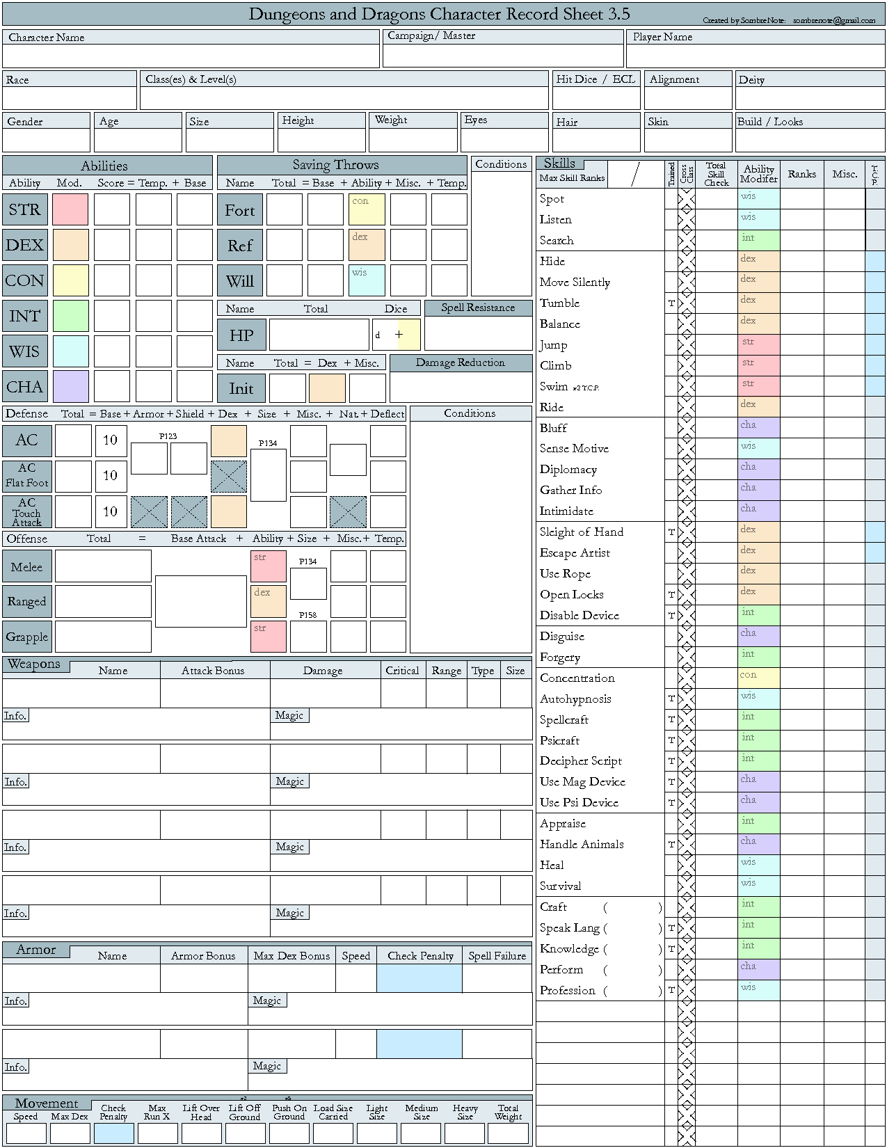Click the STR ability label
The width and height of the screenshot is (887, 1148).
click(x=25, y=209)
